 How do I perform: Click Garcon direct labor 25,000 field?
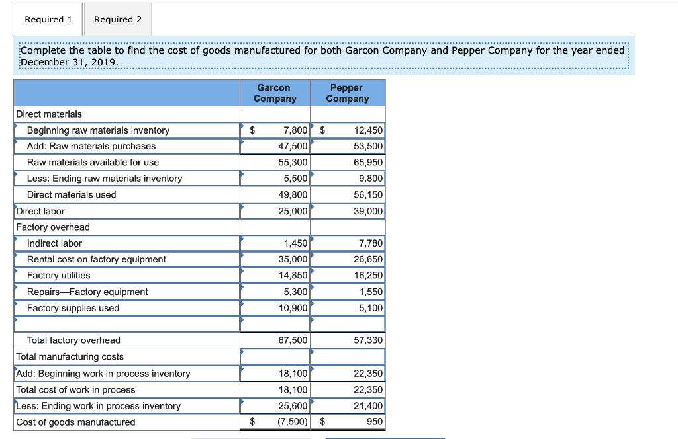[275, 211]
